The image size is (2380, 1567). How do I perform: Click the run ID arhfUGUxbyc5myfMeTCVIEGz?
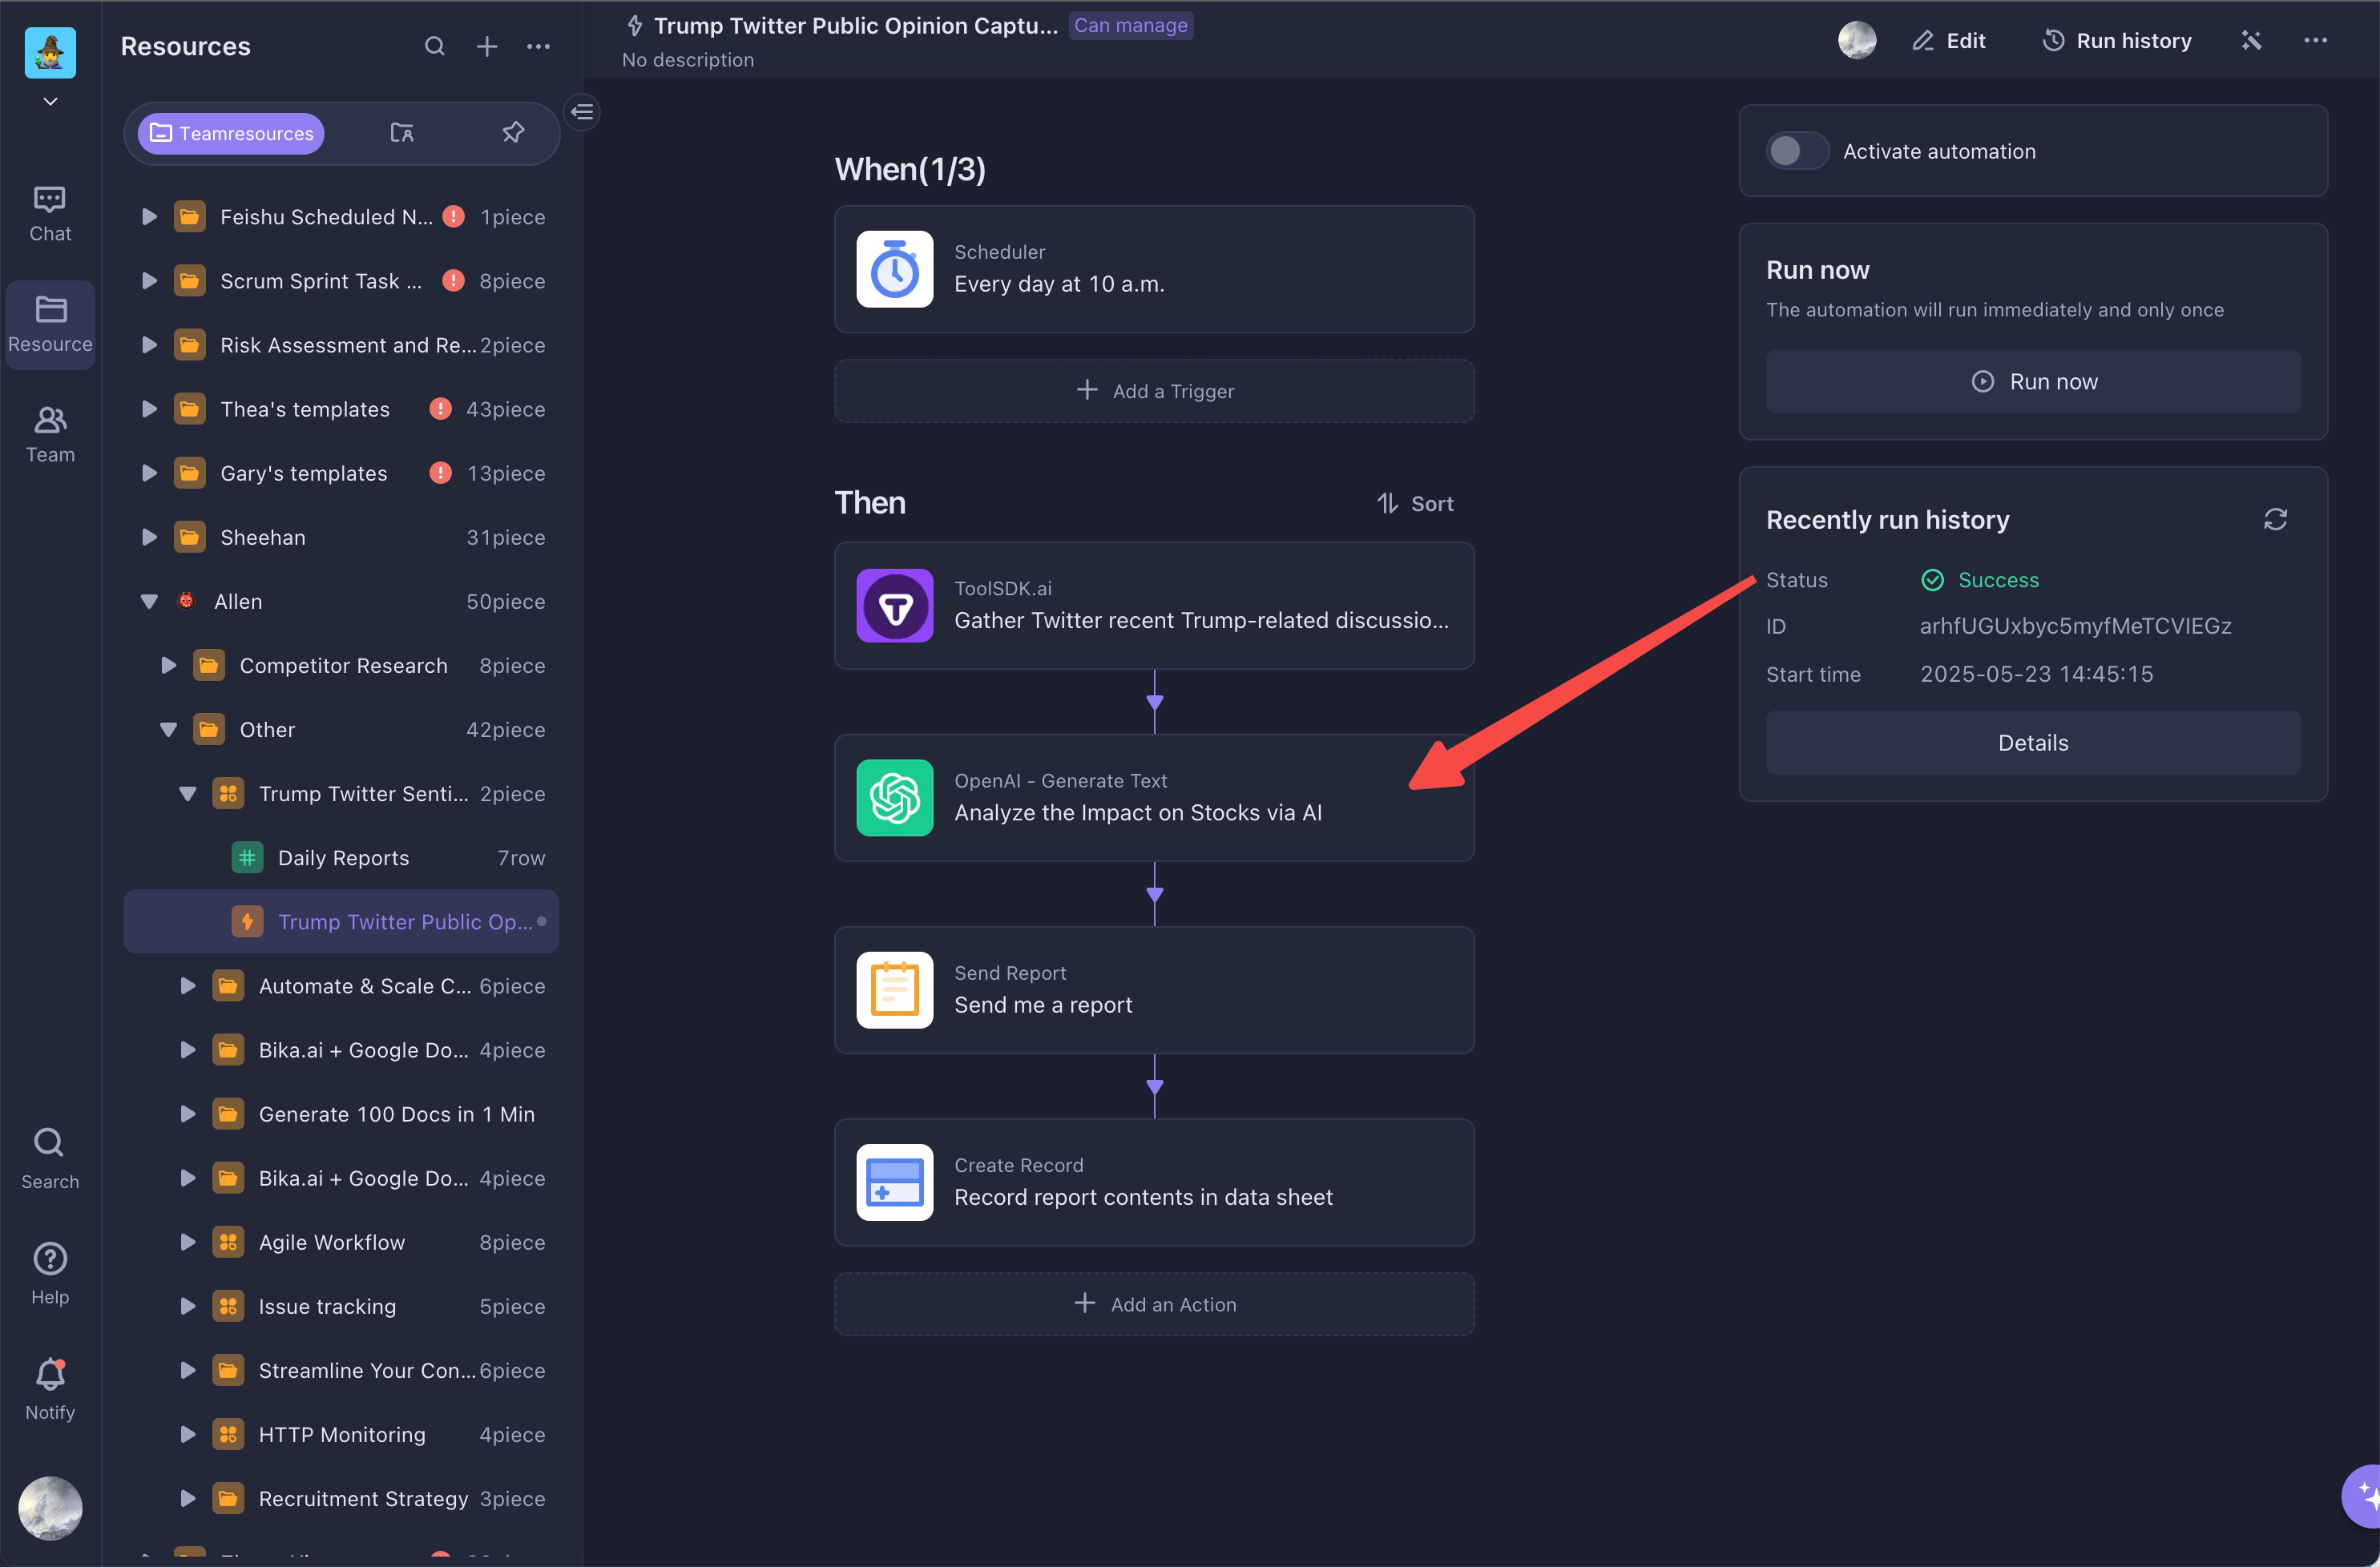pyautogui.click(x=2075, y=626)
